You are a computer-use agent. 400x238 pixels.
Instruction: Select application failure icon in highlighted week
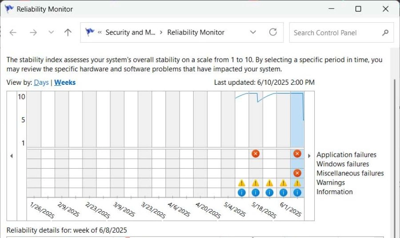coord(297,154)
